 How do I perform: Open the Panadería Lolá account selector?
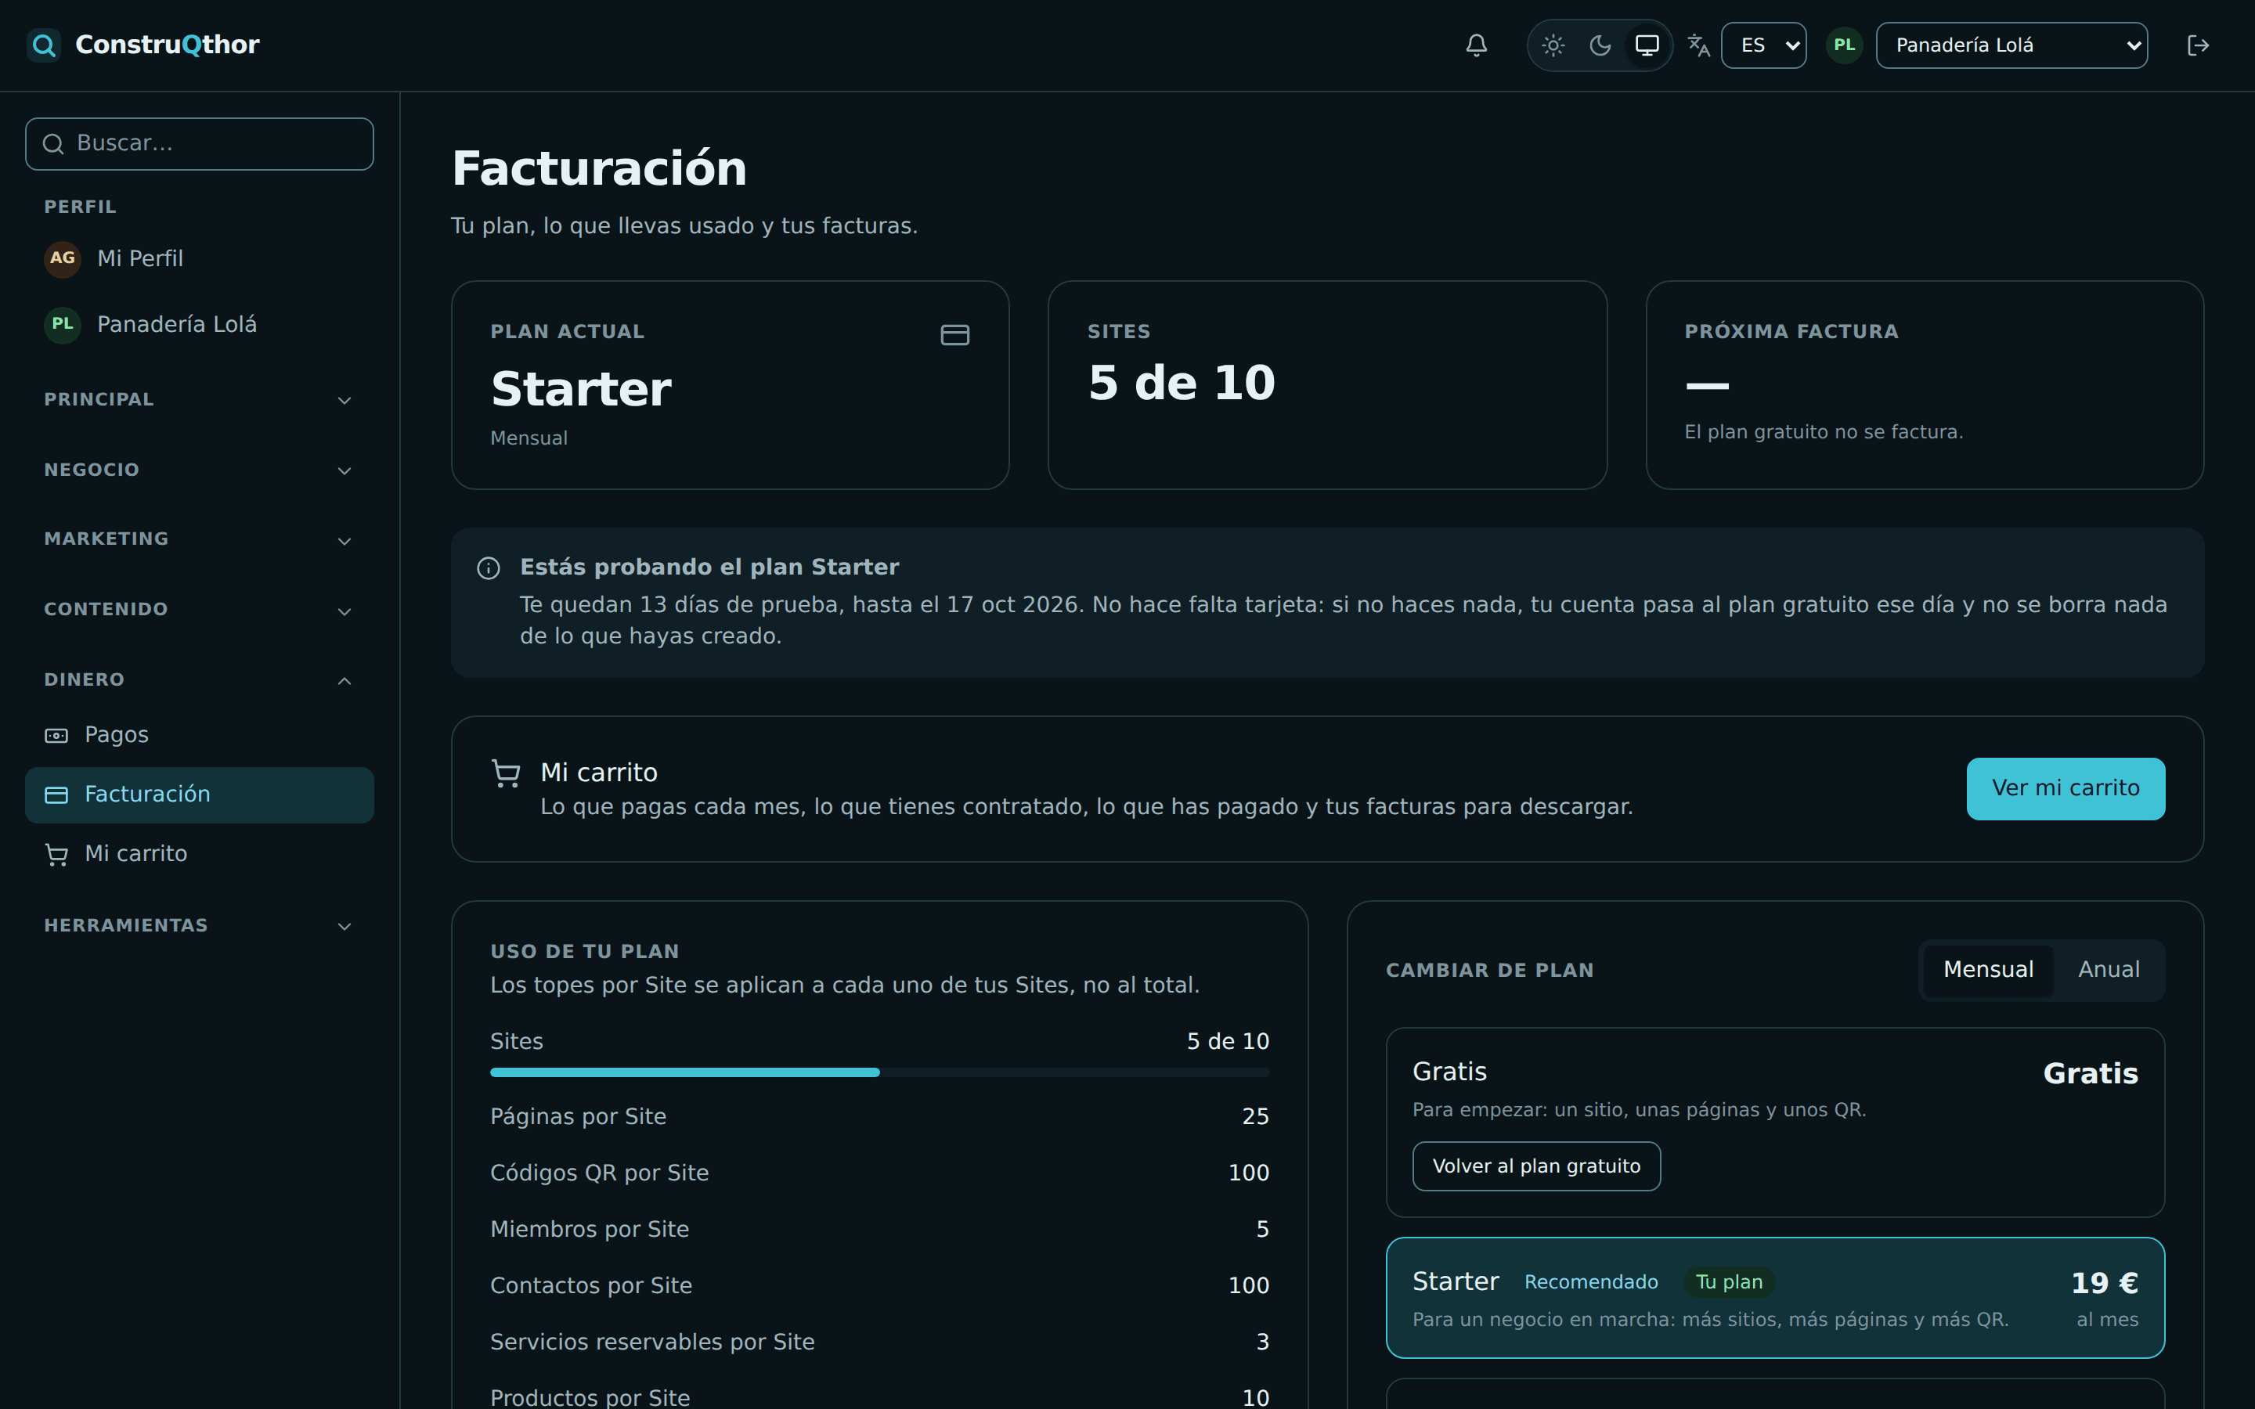click(2011, 45)
